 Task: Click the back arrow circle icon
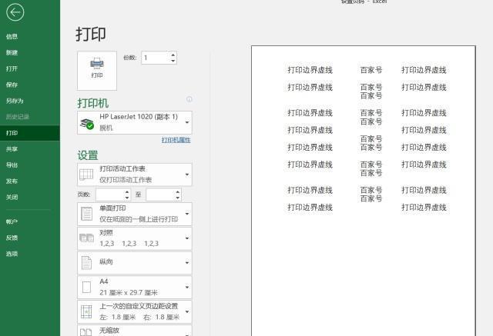click(x=15, y=12)
